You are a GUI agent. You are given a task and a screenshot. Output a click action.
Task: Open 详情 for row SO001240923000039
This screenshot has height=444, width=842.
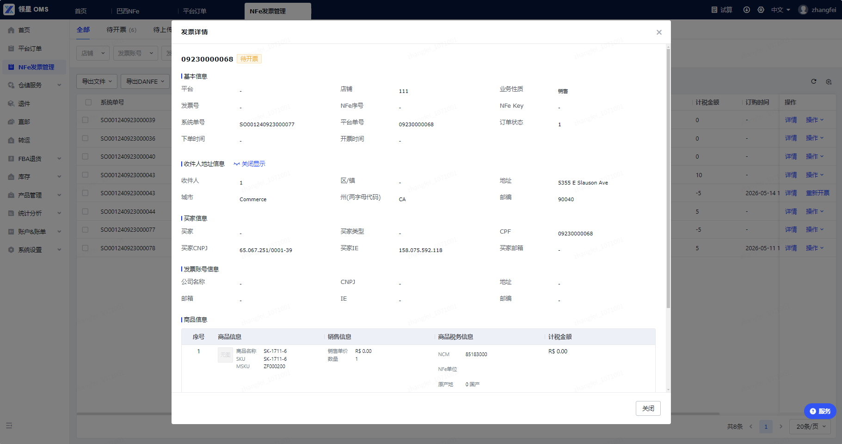tap(791, 120)
